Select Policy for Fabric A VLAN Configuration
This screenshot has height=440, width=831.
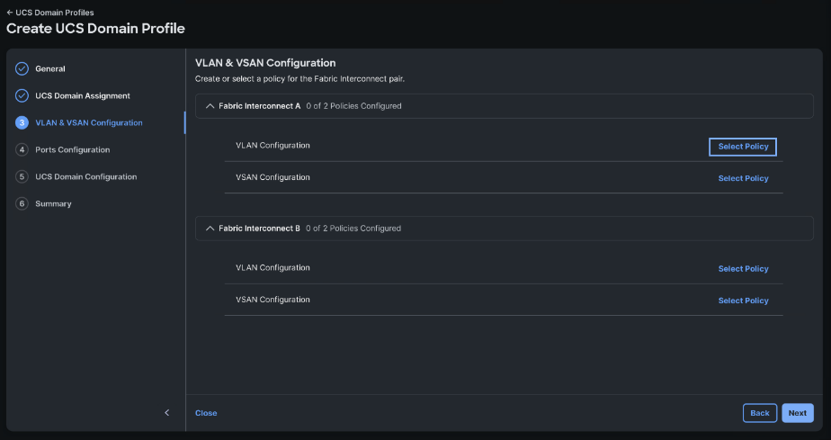point(743,147)
